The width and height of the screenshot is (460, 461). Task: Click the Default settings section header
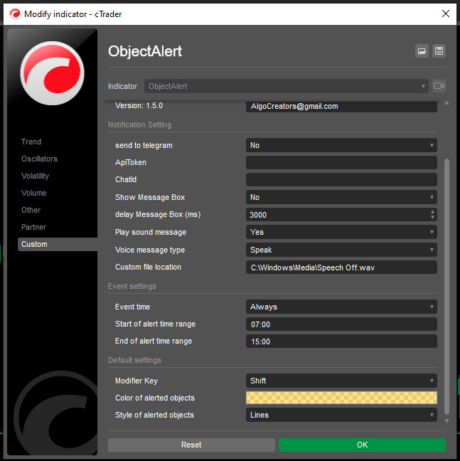(134, 360)
